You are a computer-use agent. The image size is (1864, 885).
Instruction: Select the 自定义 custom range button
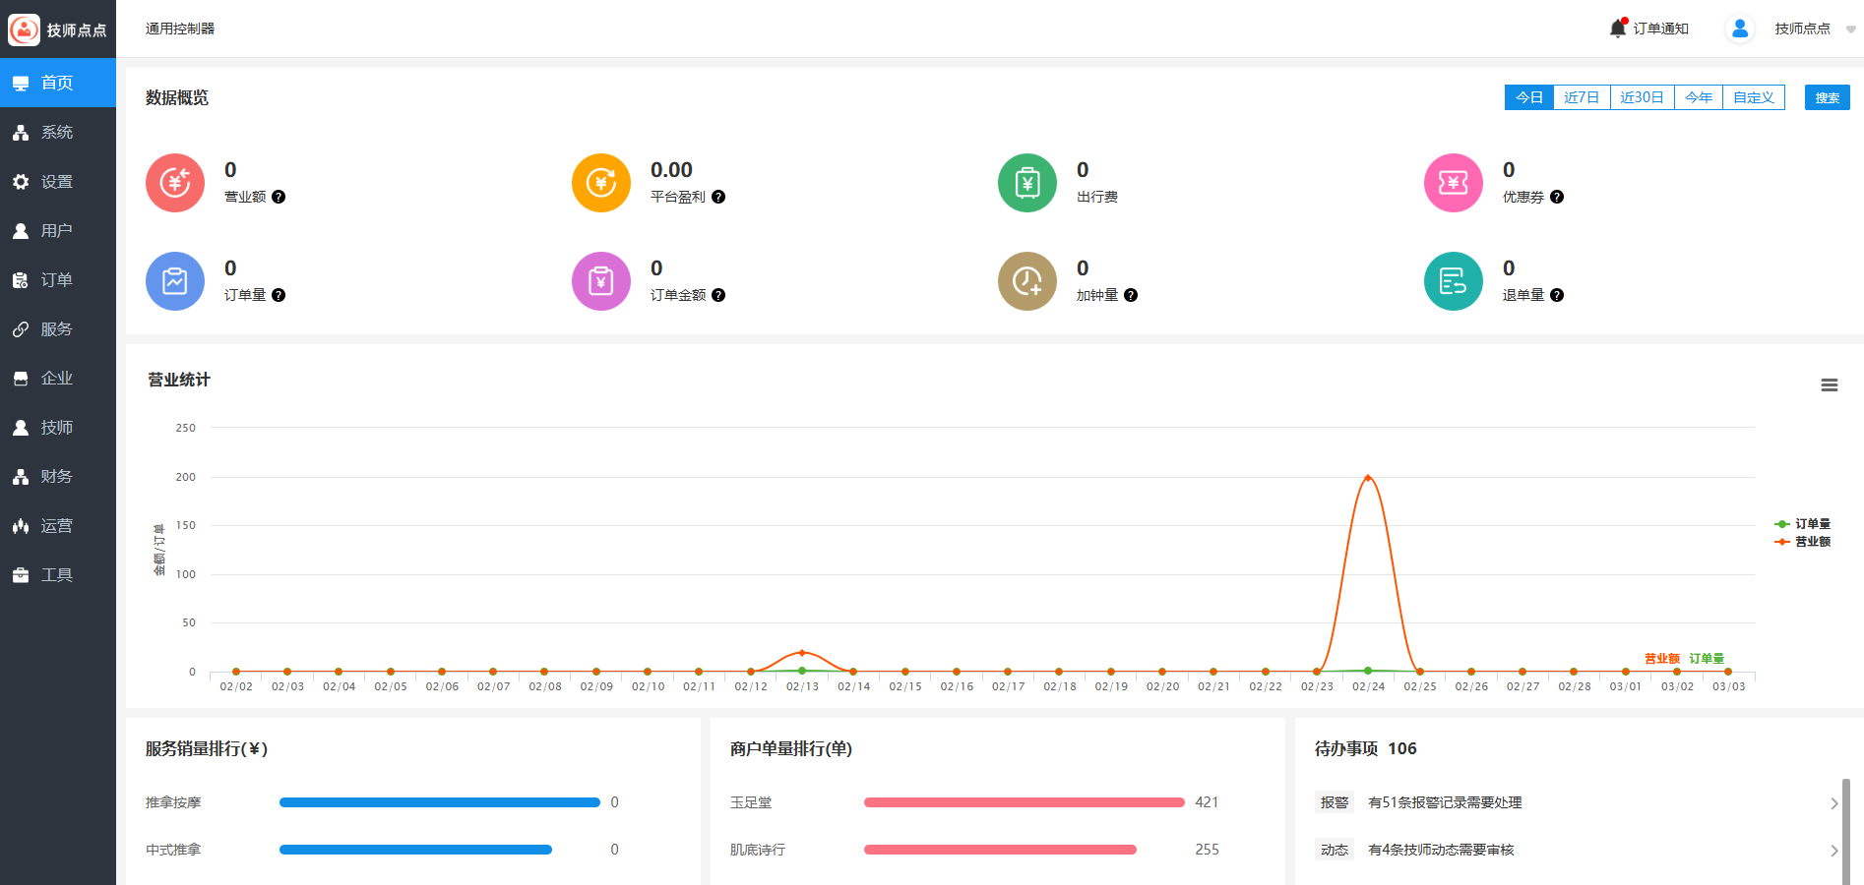(1753, 97)
